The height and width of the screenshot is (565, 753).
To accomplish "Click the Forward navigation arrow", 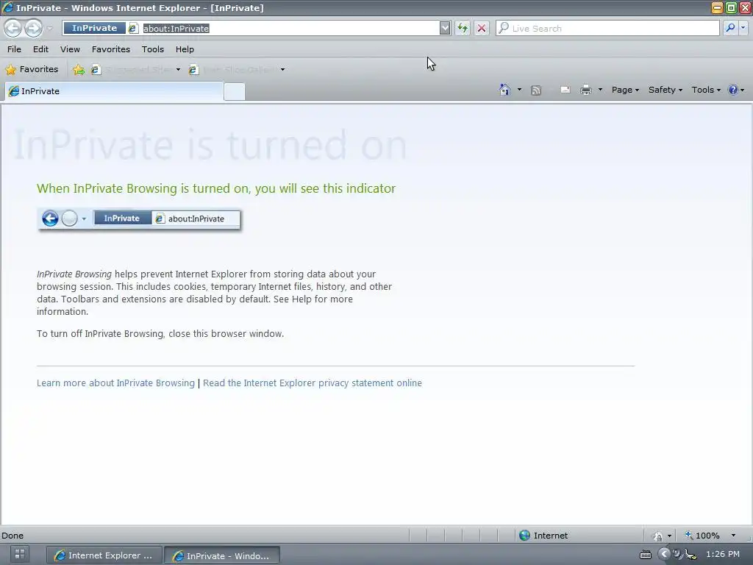I will coord(33,29).
